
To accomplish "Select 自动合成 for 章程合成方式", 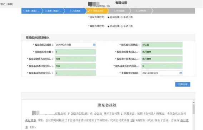I will pos(108,26).
